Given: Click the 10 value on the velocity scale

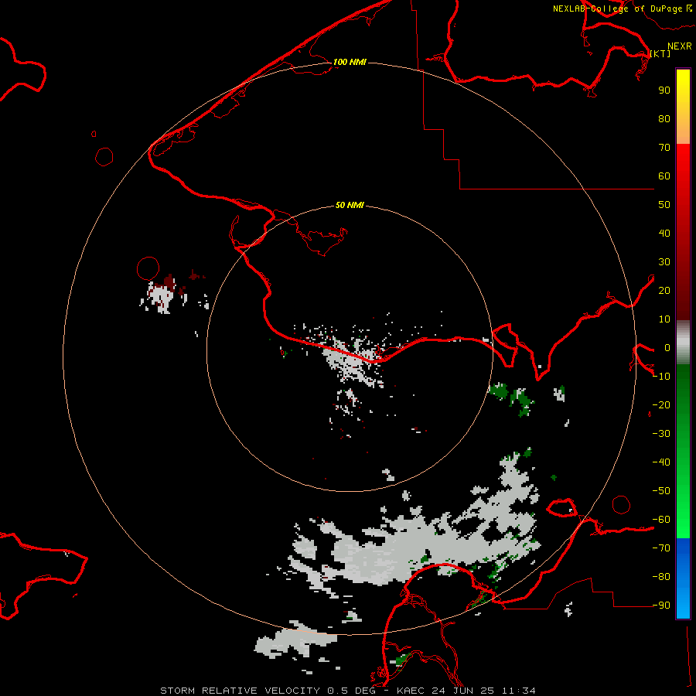Looking at the screenshot, I should point(664,319).
